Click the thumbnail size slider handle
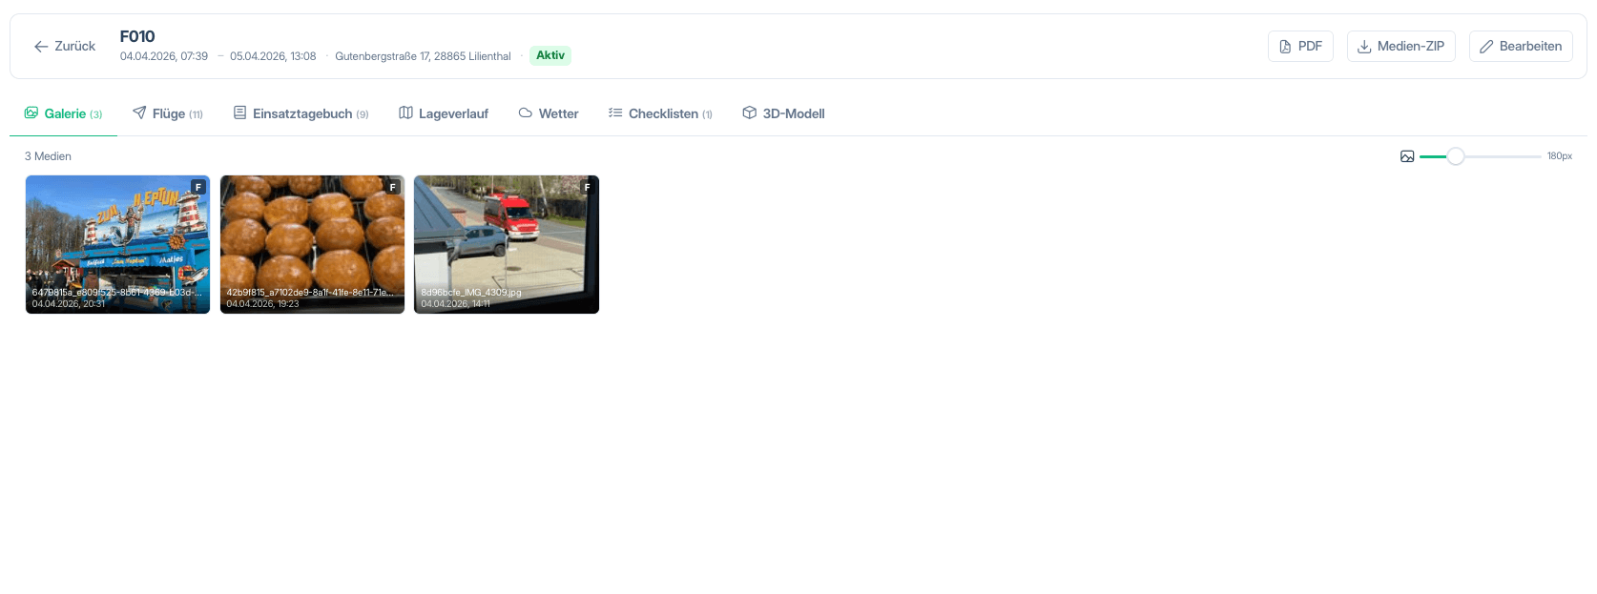 point(1455,156)
